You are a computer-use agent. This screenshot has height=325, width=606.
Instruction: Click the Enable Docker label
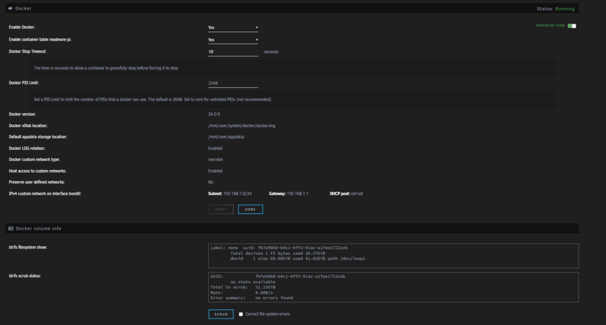[22, 27]
